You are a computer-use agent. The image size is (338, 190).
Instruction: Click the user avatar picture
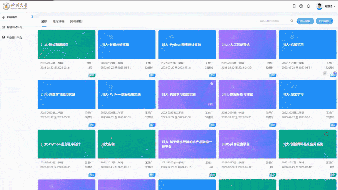319,6
